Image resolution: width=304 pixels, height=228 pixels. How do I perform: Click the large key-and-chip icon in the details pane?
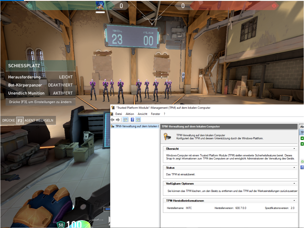click(167, 136)
